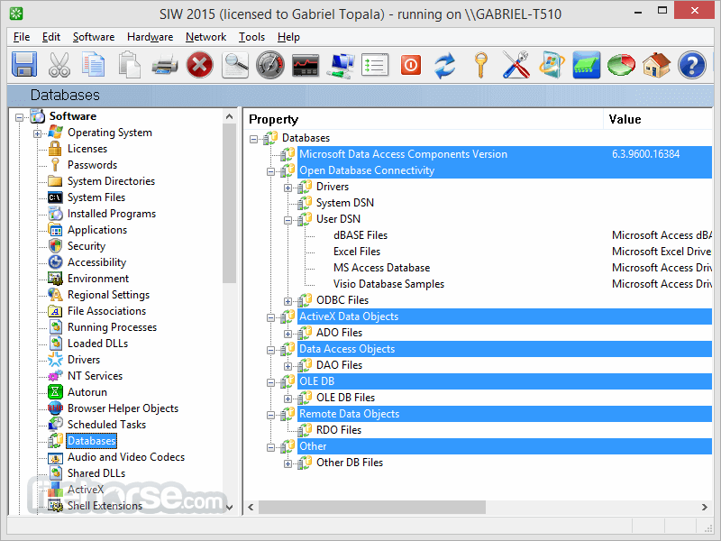This screenshot has width=721, height=541.
Task: Open the Software menu
Action: click(x=94, y=37)
